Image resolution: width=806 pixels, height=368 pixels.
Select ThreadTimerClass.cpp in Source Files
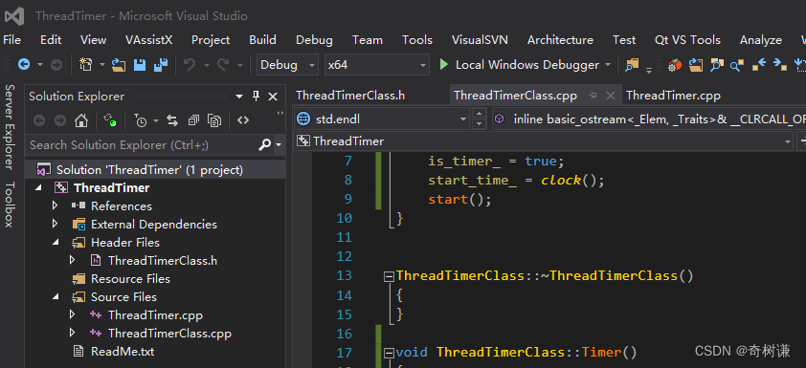click(x=169, y=333)
